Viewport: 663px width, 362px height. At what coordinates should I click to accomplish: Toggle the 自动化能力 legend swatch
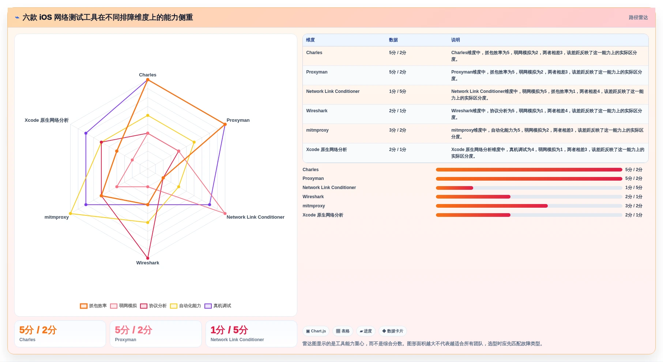click(174, 306)
